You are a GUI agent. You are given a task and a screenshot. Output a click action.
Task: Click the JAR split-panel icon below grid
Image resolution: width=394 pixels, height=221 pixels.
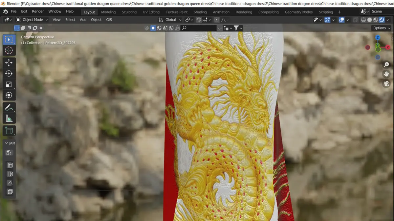click(10, 174)
